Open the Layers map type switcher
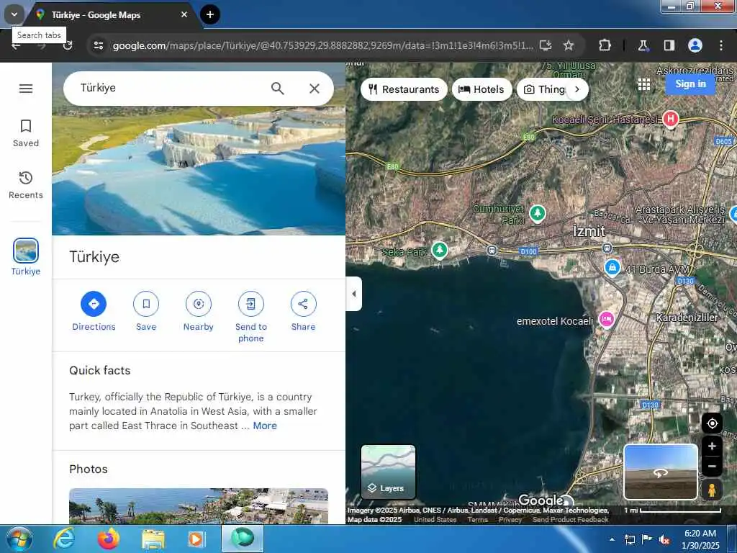Image resolution: width=737 pixels, height=553 pixels. (x=388, y=472)
